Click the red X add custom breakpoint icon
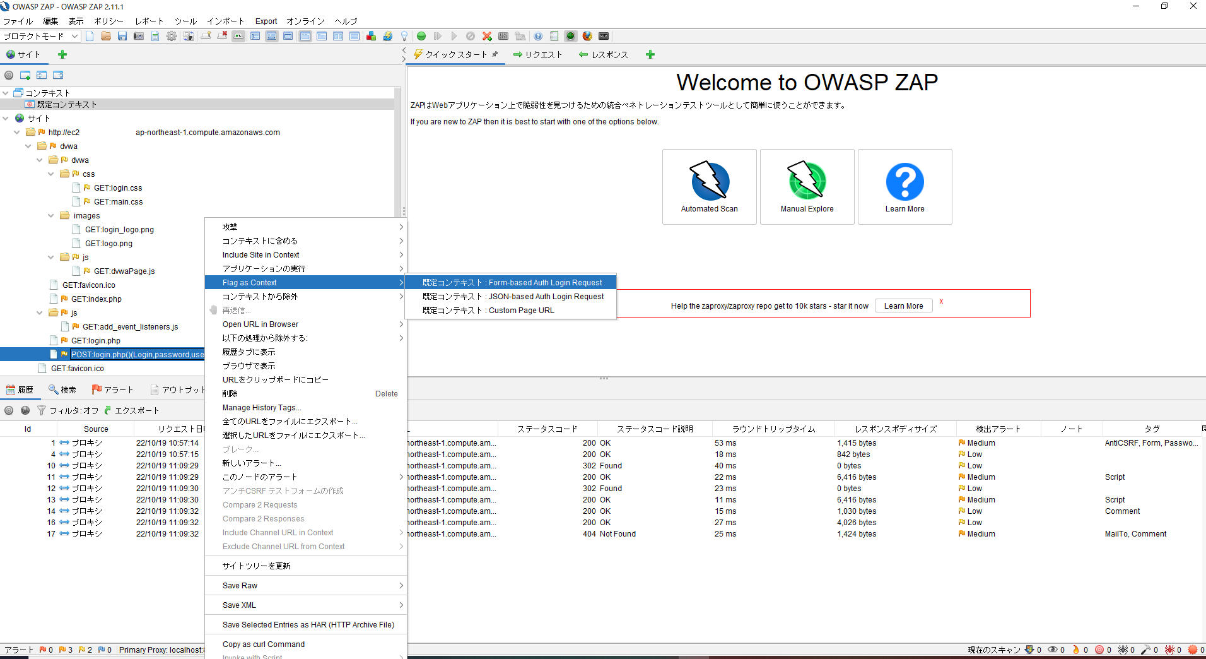The image size is (1206, 659). pos(487,36)
